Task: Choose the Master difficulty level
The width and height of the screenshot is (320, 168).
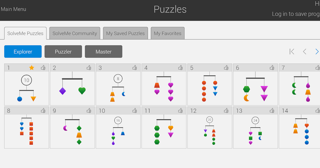Action: point(103,51)
